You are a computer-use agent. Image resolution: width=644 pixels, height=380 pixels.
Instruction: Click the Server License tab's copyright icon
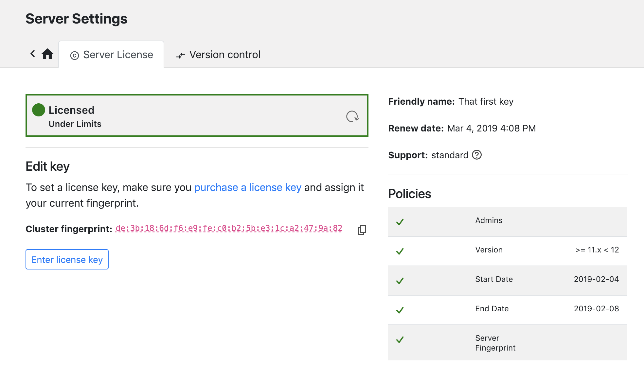75,56
